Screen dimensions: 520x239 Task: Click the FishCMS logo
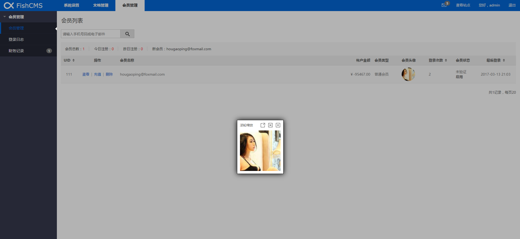pyautogui.click(x=23, y=5)
